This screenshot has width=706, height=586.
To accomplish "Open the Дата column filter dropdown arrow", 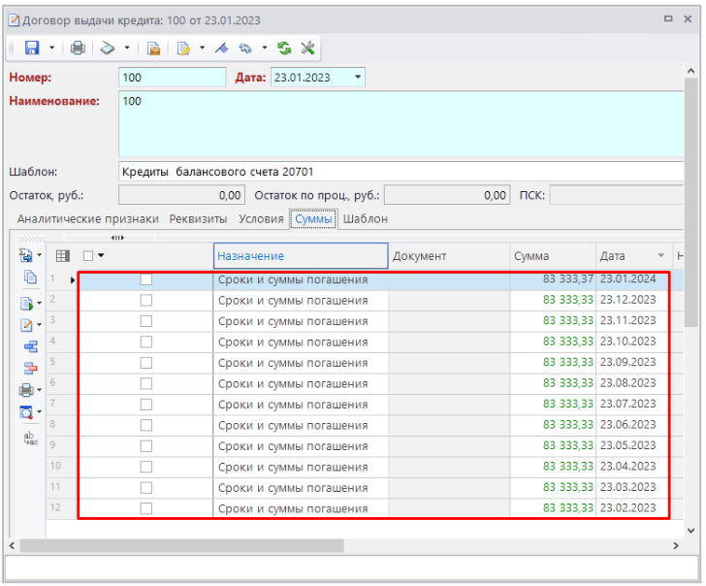I will [661, 255].
